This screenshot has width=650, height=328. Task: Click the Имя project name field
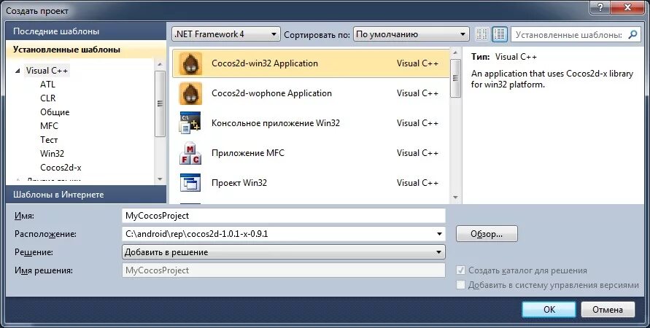284,216
